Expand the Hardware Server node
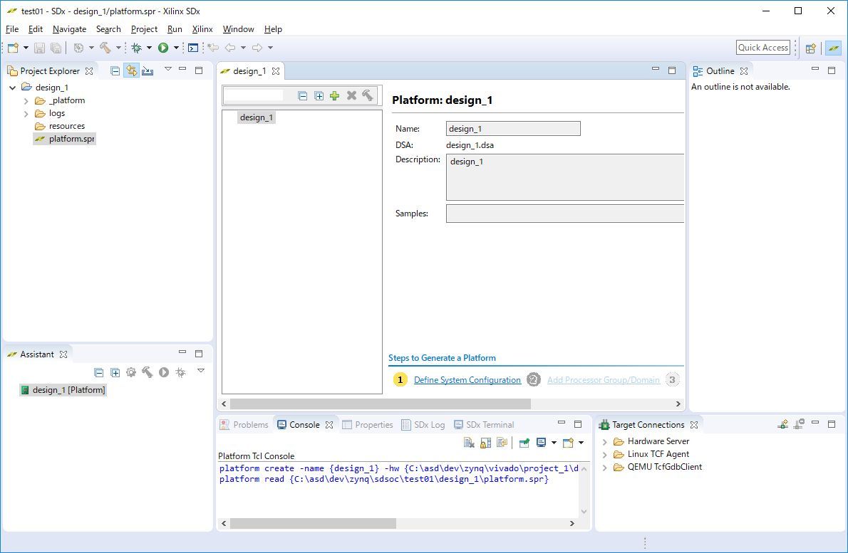Viewport: 848px width, 553px height. coord(605,441)
